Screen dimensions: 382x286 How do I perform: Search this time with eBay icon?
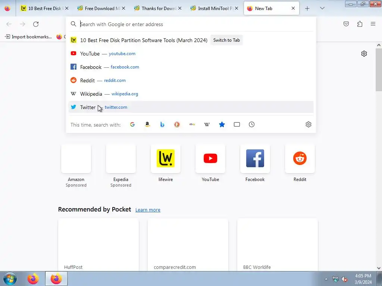click(192, 124)
